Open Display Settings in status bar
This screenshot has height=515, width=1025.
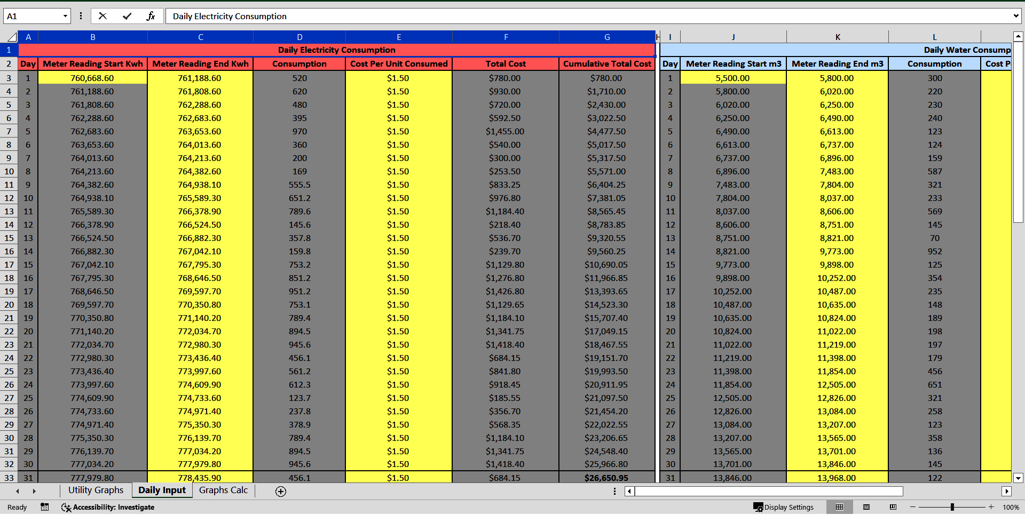(x=783, y=507)
